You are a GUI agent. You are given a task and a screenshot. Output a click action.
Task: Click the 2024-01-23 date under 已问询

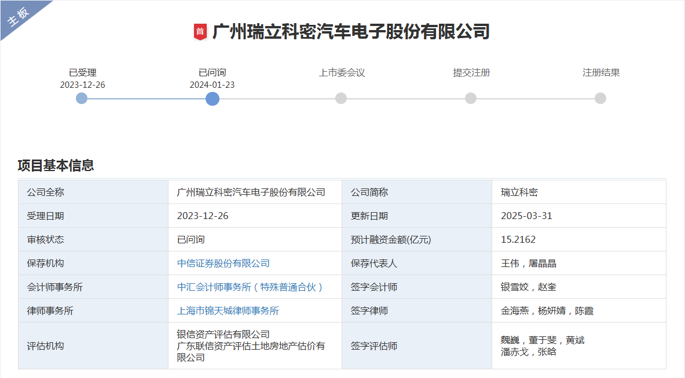212,85
